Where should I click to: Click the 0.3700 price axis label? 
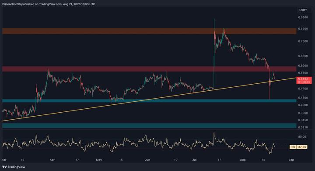click(303, 113)
